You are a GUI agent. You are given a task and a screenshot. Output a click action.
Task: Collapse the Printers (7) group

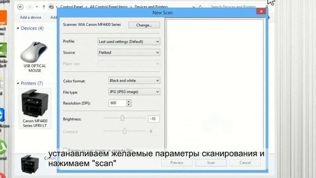(x=18, y=83)
